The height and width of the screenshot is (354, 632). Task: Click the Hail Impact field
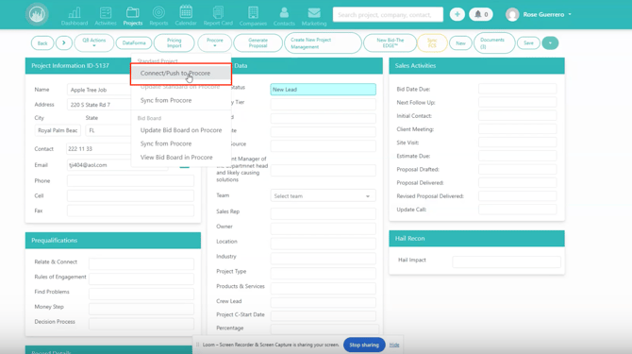click(x=507, y=261)
